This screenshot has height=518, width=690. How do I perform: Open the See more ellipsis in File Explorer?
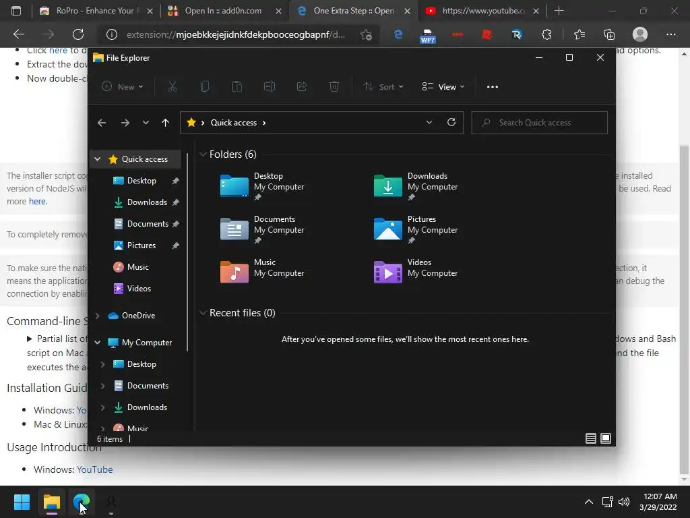click(493, 87)
